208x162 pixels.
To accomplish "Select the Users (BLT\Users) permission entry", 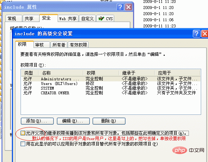I will [x=111, y=84].
